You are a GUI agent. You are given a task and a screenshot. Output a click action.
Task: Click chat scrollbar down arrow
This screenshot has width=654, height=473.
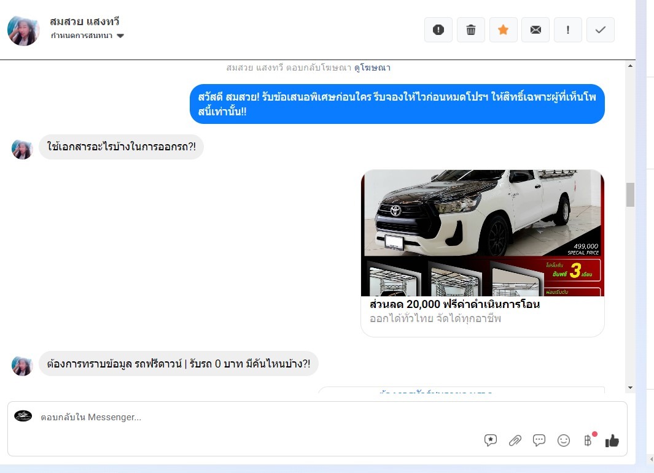[x=630, y=388]
